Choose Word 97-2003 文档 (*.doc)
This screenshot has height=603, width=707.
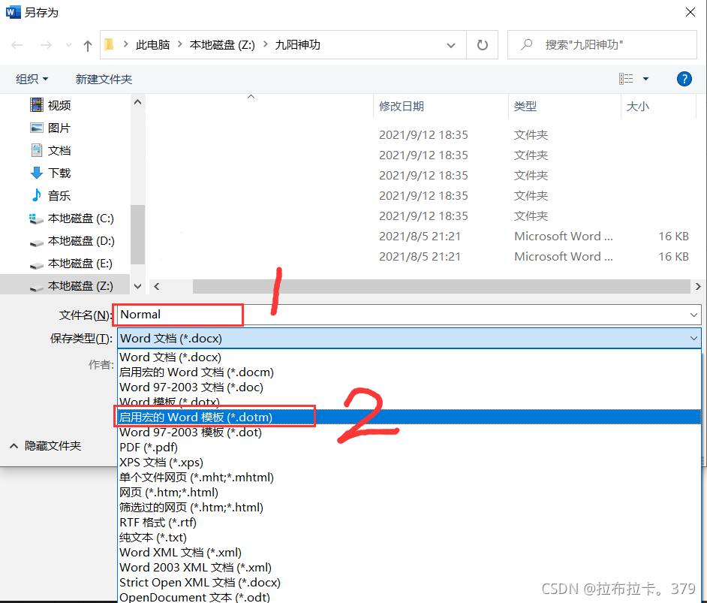point(409,387)
